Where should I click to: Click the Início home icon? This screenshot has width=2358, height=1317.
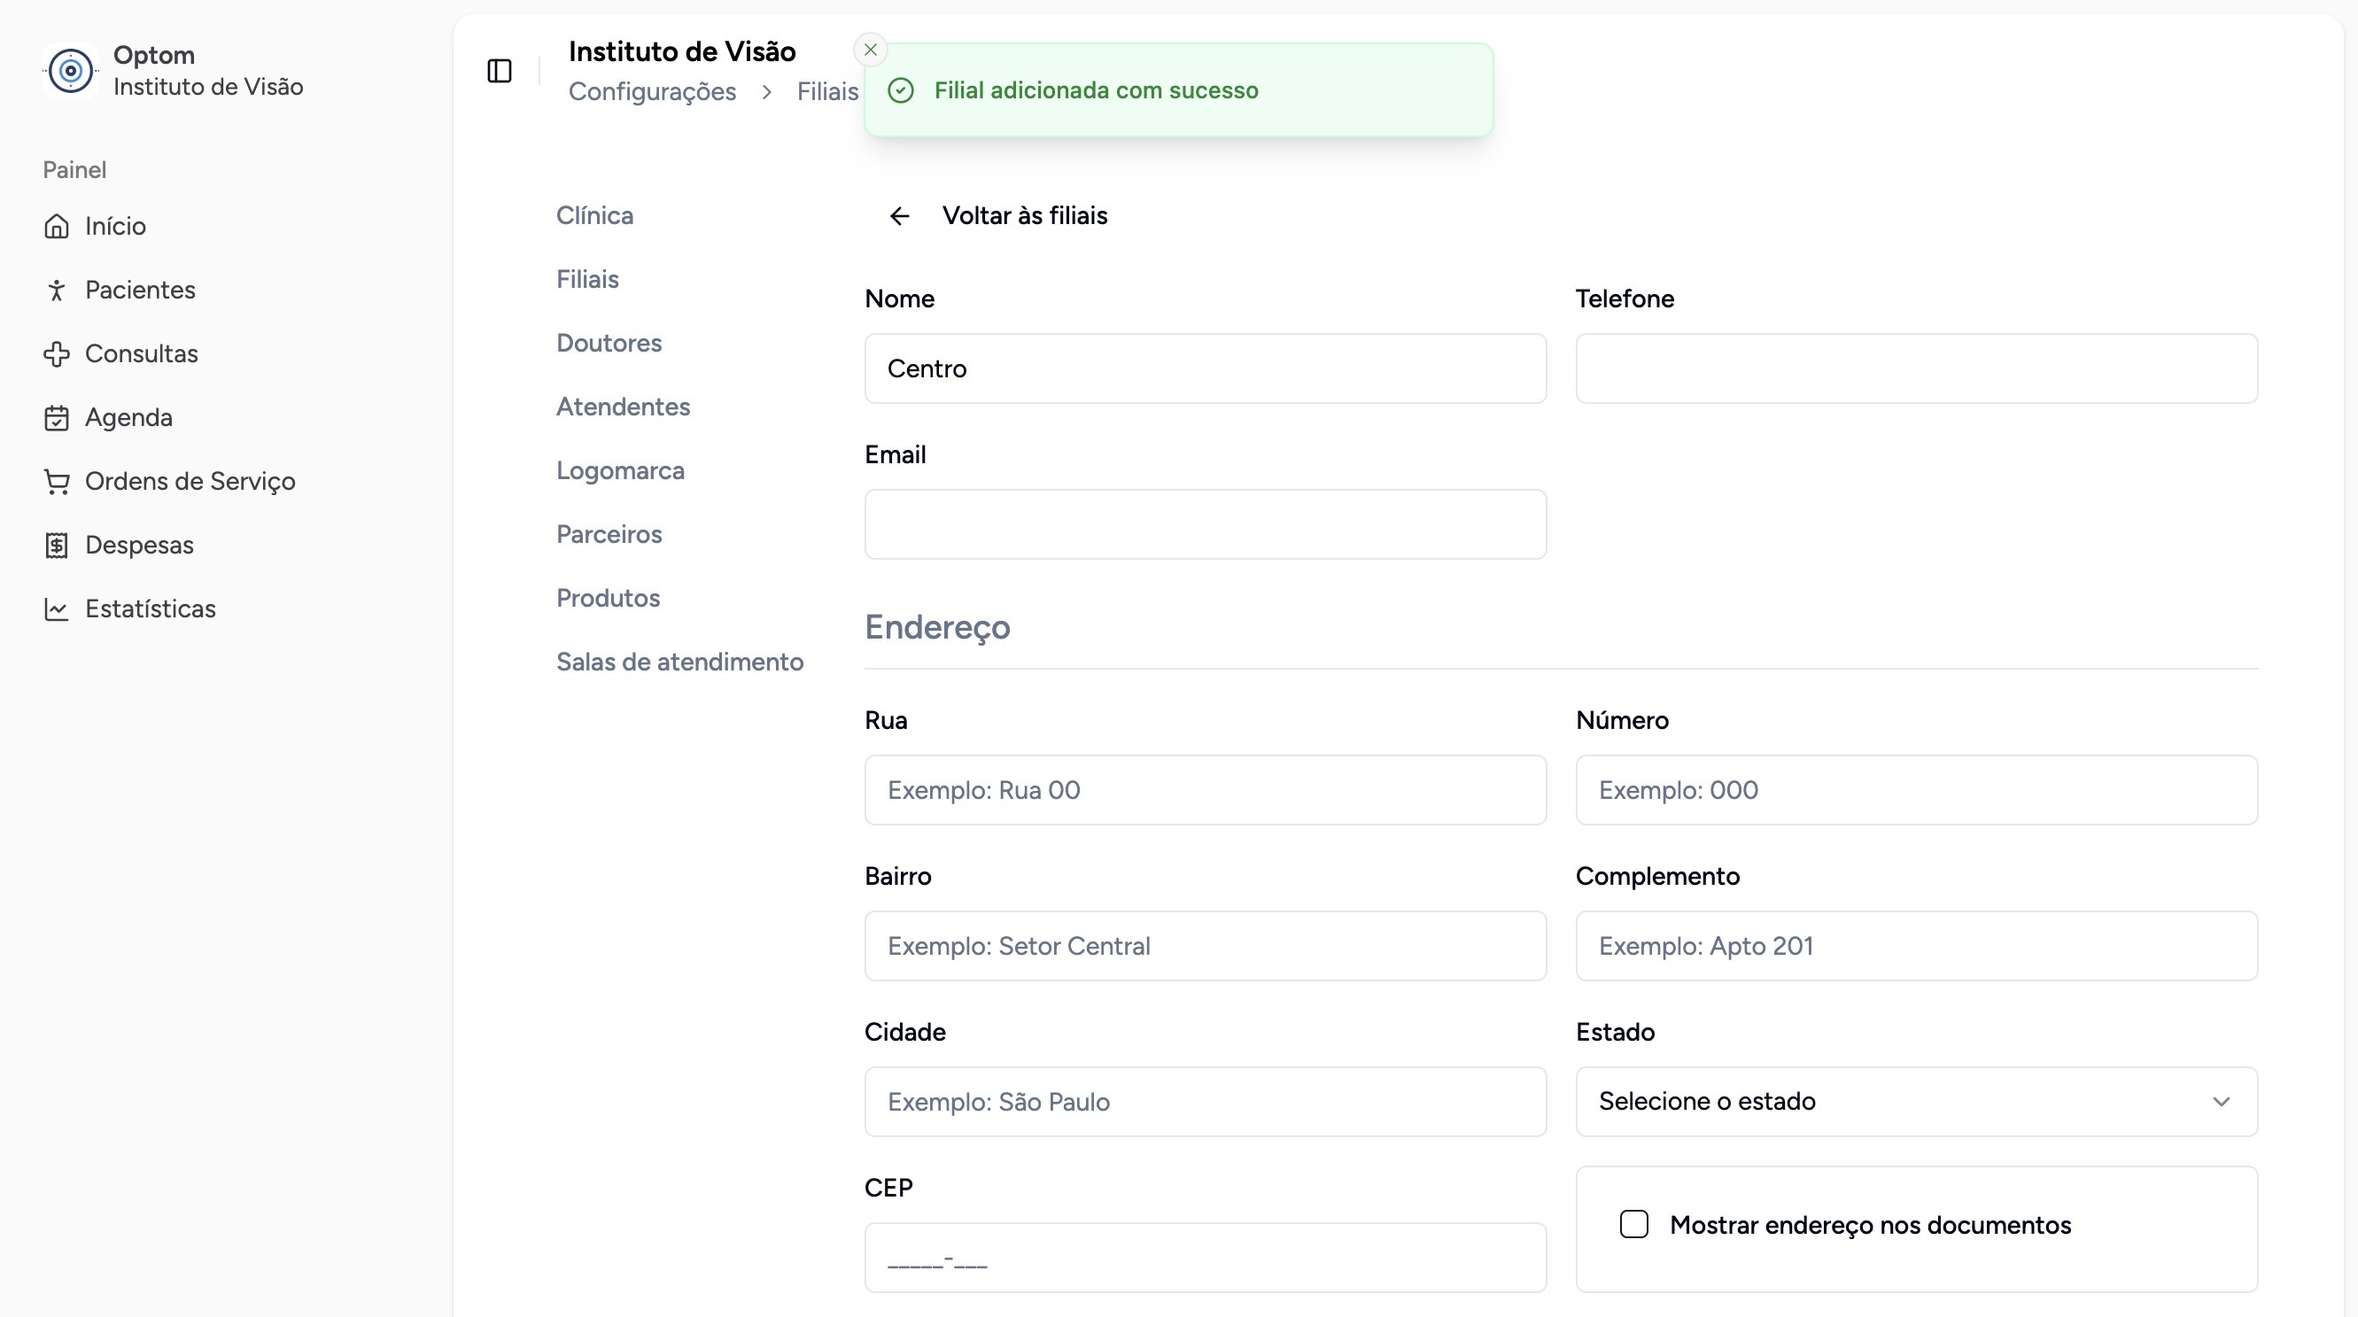tap(57, 226)
